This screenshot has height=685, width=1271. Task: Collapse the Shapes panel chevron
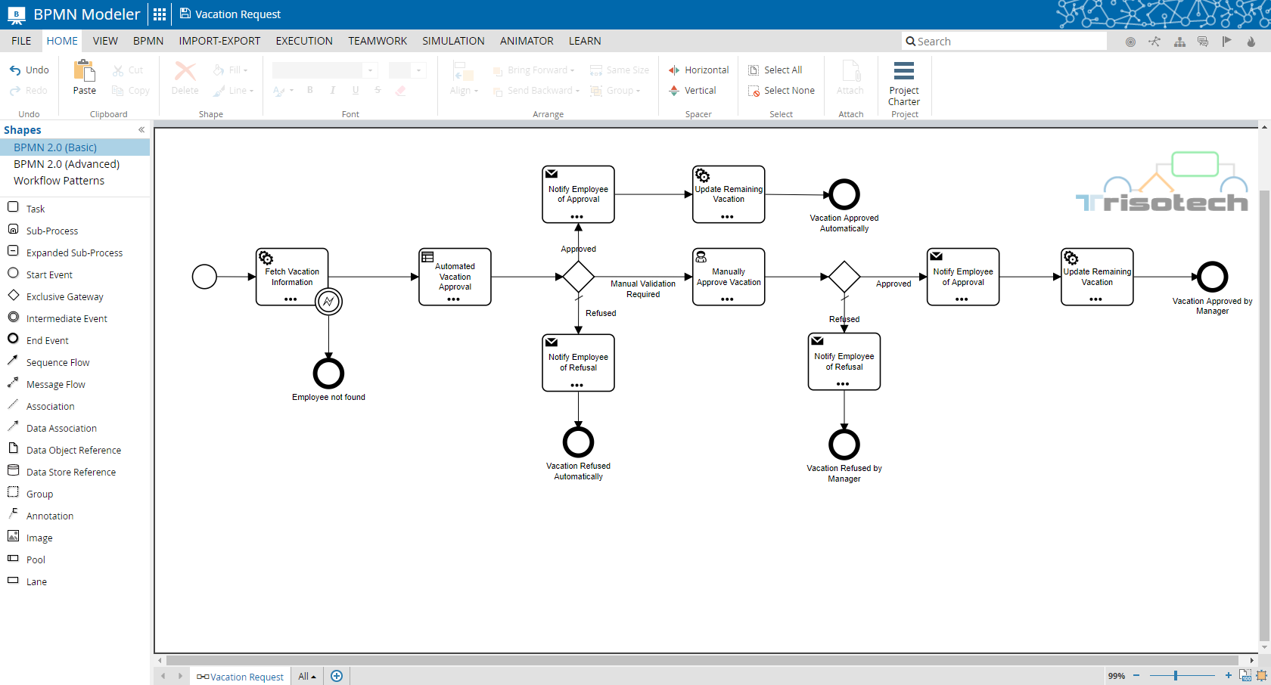pyautogui.click(x=141, y=130)
